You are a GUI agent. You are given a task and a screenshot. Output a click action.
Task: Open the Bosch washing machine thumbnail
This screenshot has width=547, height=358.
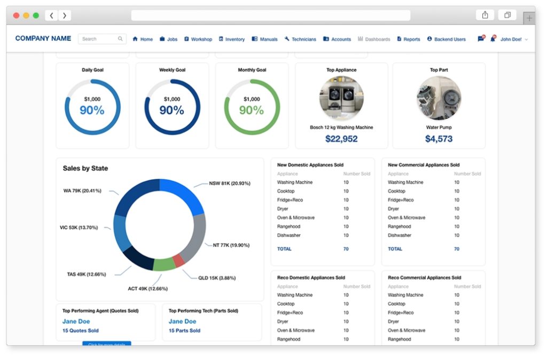pyautogui.click(x=341, y=98)
